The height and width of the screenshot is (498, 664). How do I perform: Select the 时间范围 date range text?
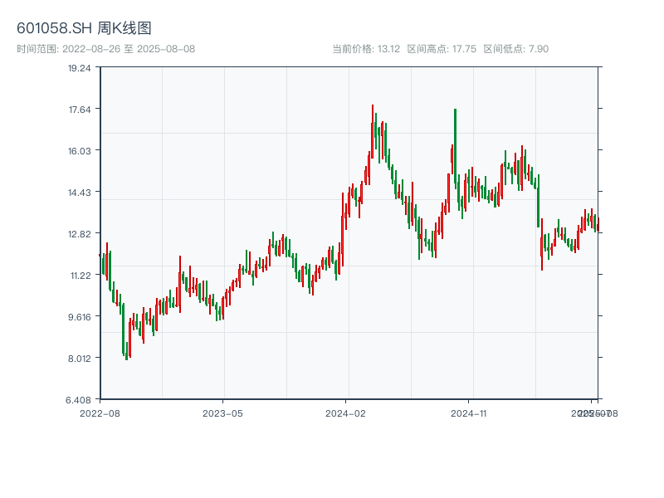click(x=106, y=49)
